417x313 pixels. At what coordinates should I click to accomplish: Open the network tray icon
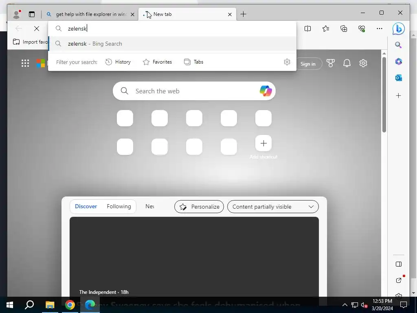click(x=355, y=305)
